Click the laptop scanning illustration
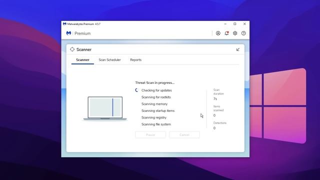 [x=105, y=108]
